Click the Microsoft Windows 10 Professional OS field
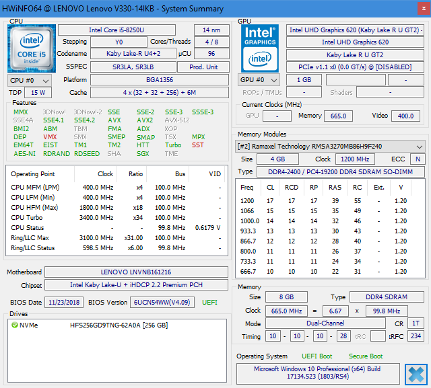Screen dimensions: 431x388 318,373
